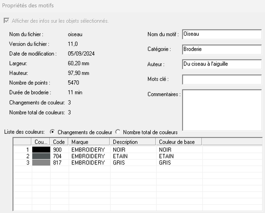Select code '704' in the color list
265x213 pixels.
(57, 156)
